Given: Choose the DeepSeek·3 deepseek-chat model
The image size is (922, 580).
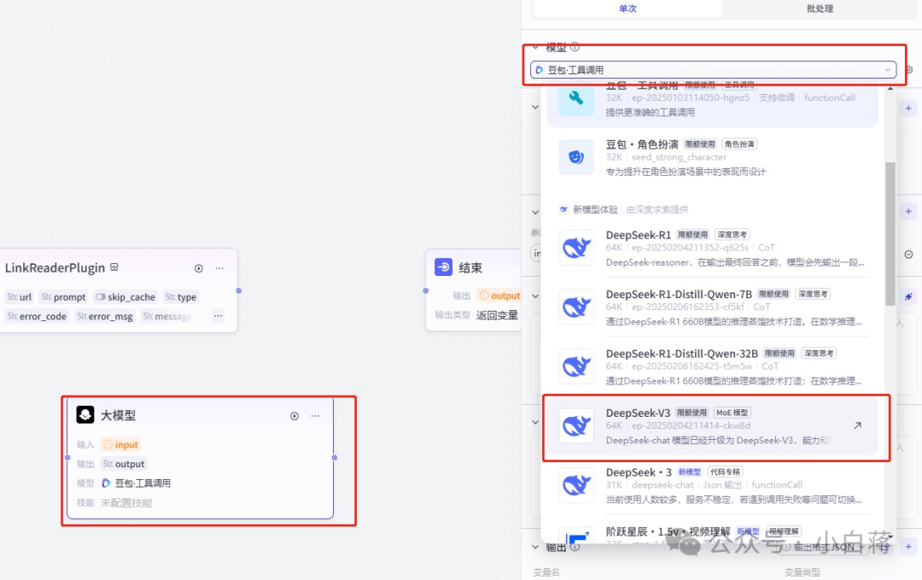Looking at the screenshot, I should pos(712,485).
